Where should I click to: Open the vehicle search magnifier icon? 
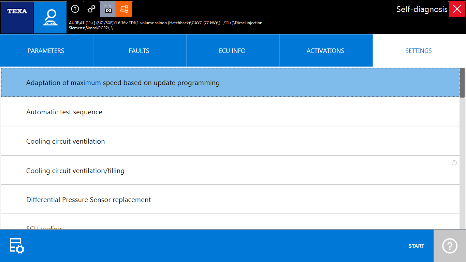(50, 17)
